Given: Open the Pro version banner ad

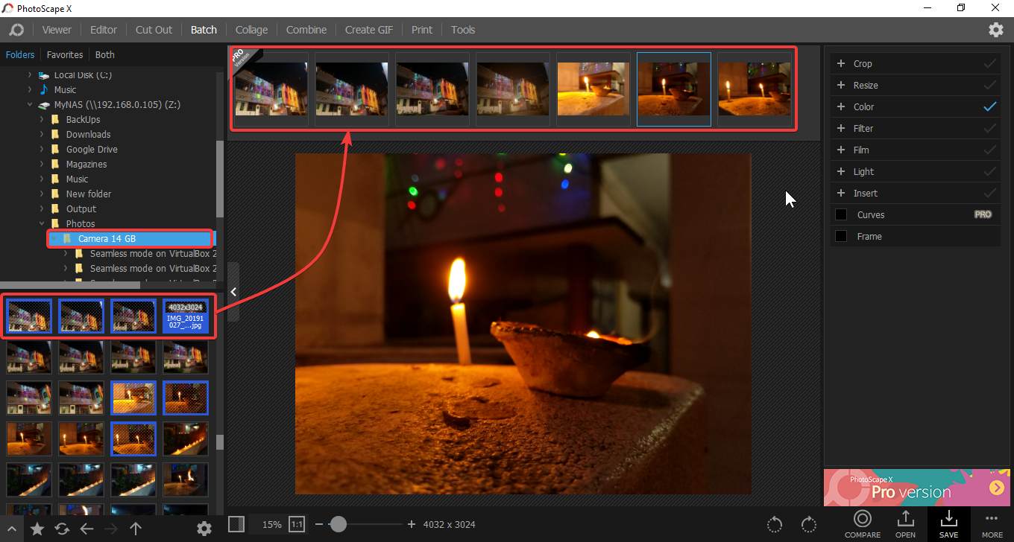Looking at the screenshot, I should [916, 488].
